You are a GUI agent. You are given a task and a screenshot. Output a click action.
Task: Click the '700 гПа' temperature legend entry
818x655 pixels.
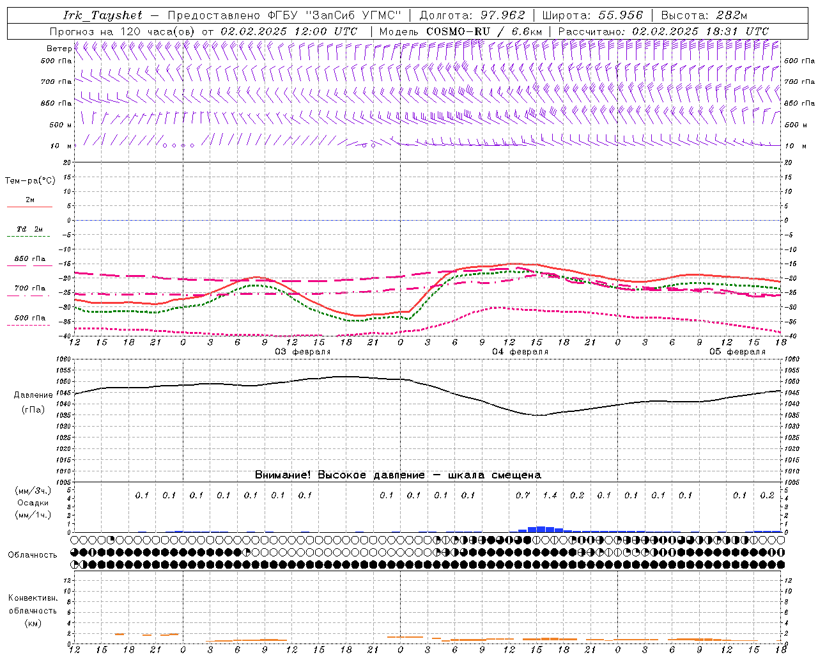pos(29,288)
